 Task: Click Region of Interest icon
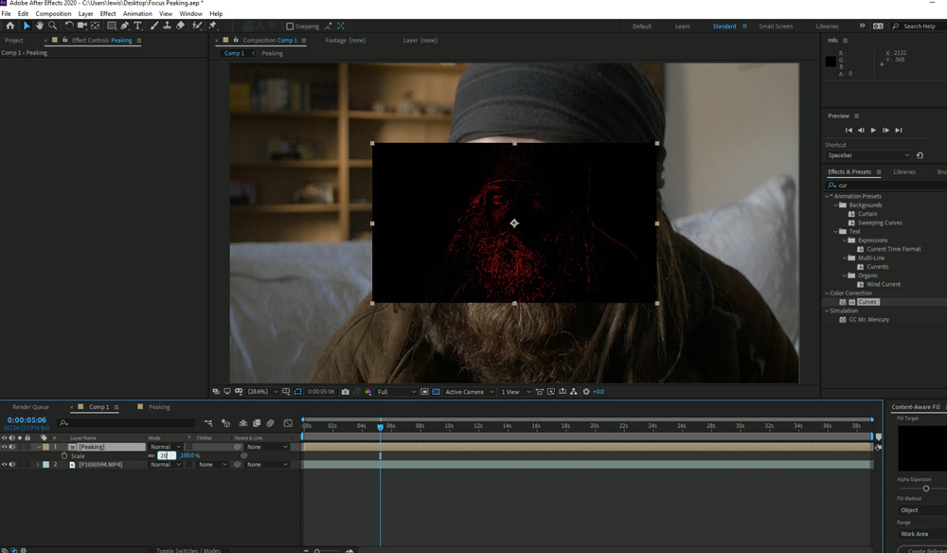(424, 392)
